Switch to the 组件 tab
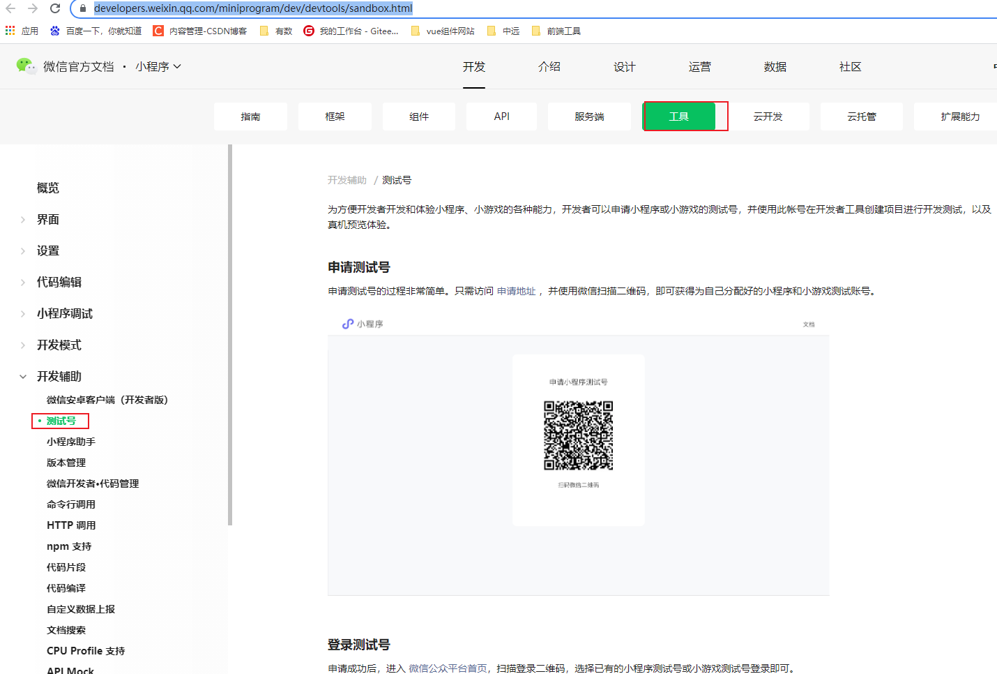 point(419,117)
